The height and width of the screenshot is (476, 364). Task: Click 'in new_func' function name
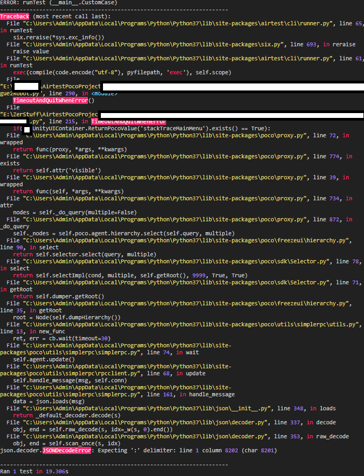47,331
